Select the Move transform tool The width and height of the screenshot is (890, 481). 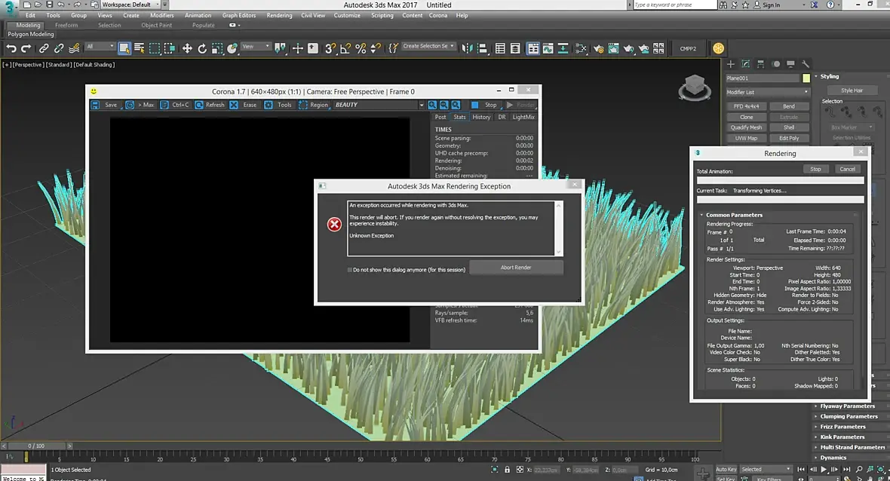tap(187, 48)
